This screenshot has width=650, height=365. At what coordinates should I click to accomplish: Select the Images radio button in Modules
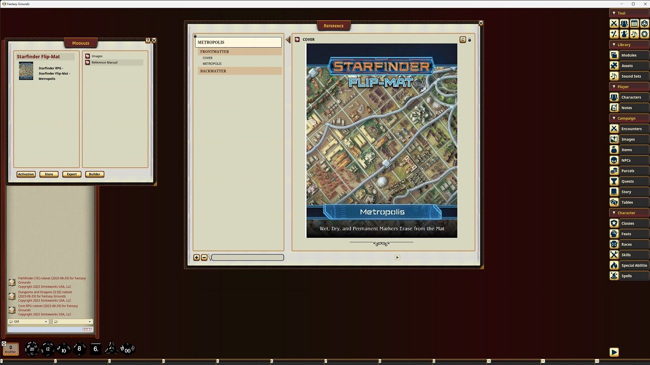(87, 56)
